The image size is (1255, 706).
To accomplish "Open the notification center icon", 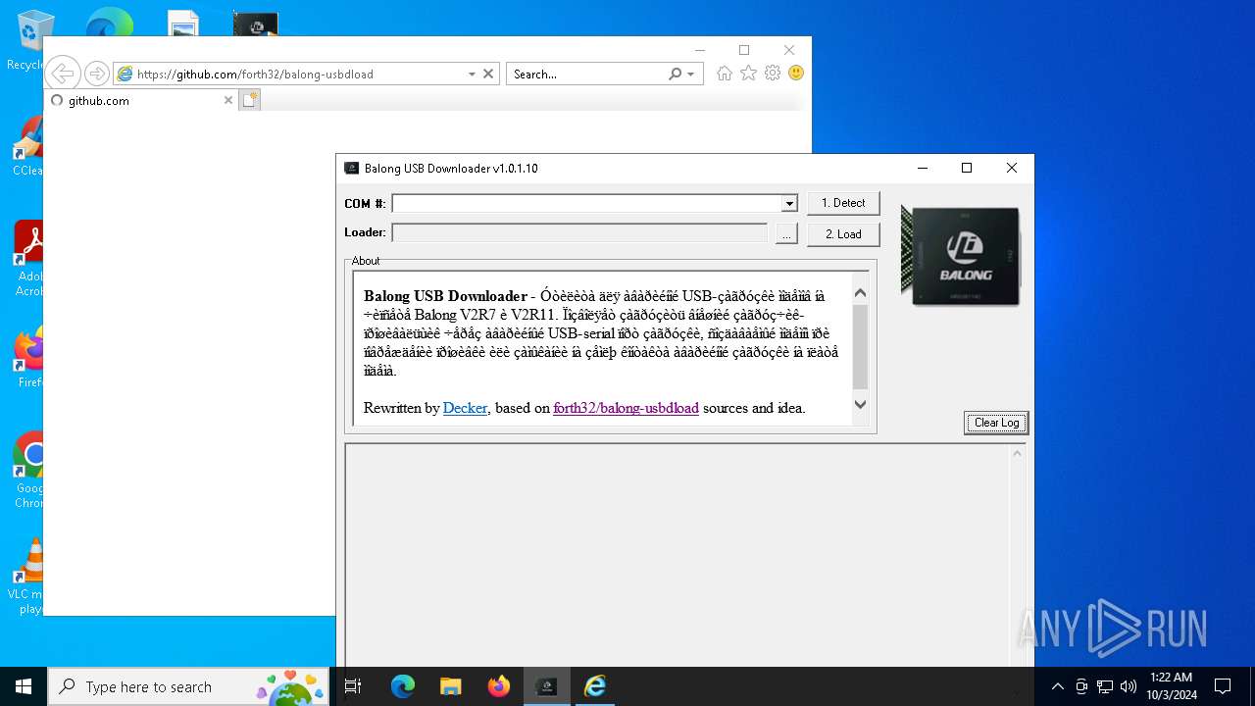I will pyautogui.click(x=1223, y=686).
